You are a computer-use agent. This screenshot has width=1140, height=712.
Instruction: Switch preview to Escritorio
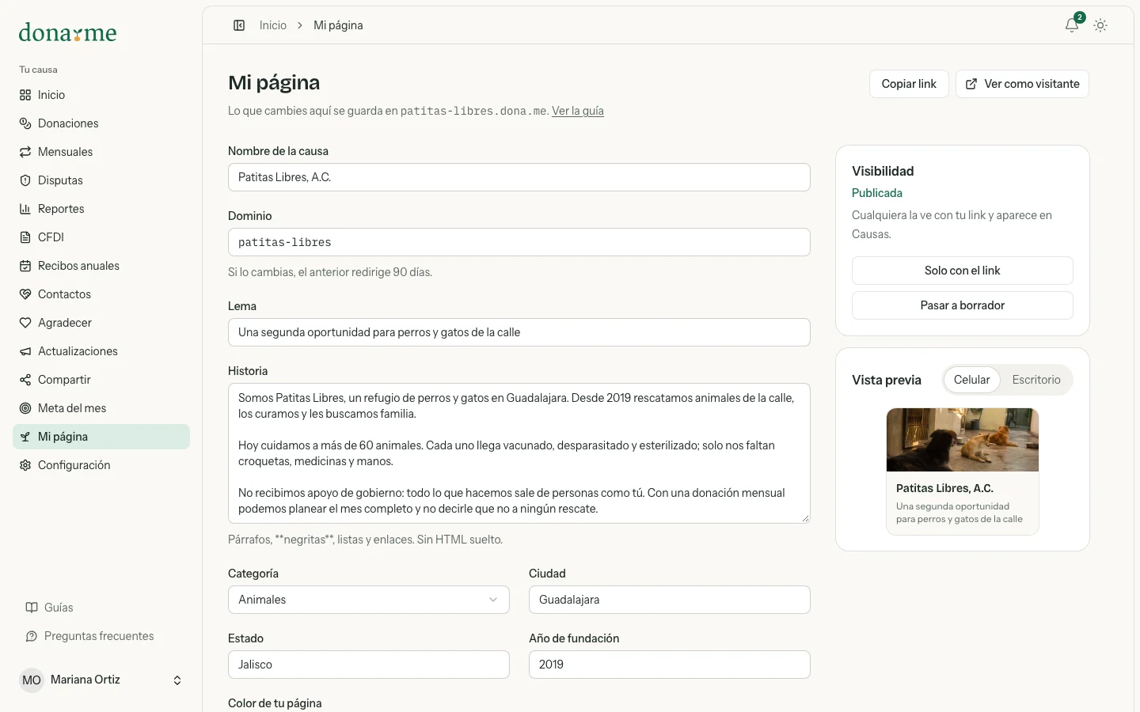[x=1036, y=380]
